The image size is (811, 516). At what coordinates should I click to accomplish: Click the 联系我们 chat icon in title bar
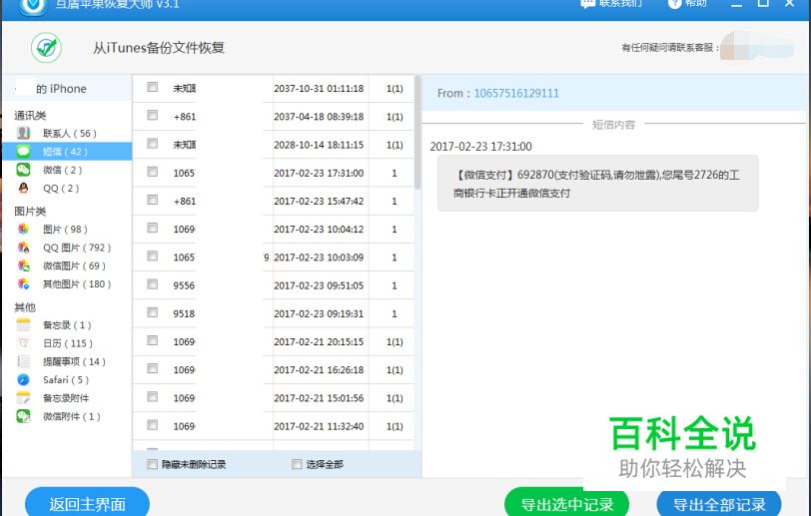click(587, 4)
